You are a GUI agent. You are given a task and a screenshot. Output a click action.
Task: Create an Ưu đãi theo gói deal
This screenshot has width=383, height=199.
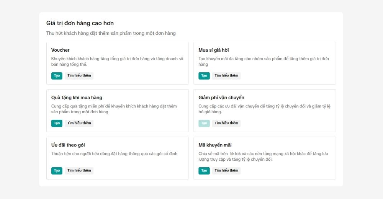point(57,171)
